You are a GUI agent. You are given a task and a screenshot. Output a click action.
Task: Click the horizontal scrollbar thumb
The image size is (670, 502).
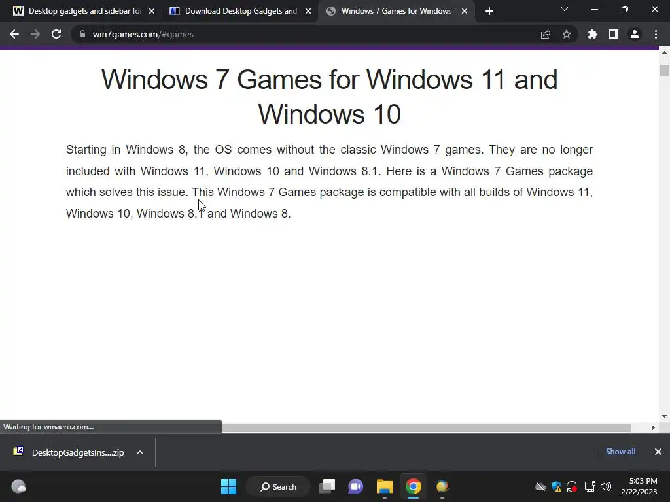pyautogui.click(x=427, y=427)
